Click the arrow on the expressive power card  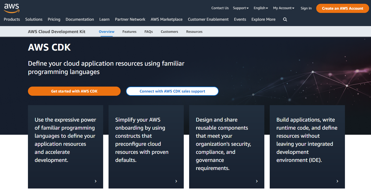point(96,181)
